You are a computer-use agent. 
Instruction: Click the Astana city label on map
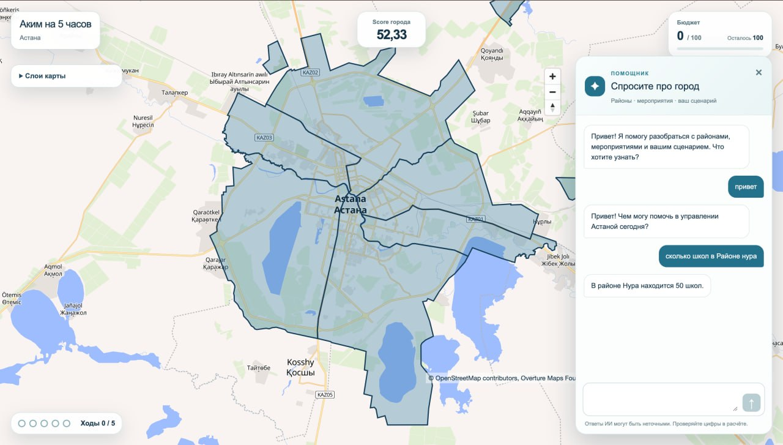pos(351,204)
